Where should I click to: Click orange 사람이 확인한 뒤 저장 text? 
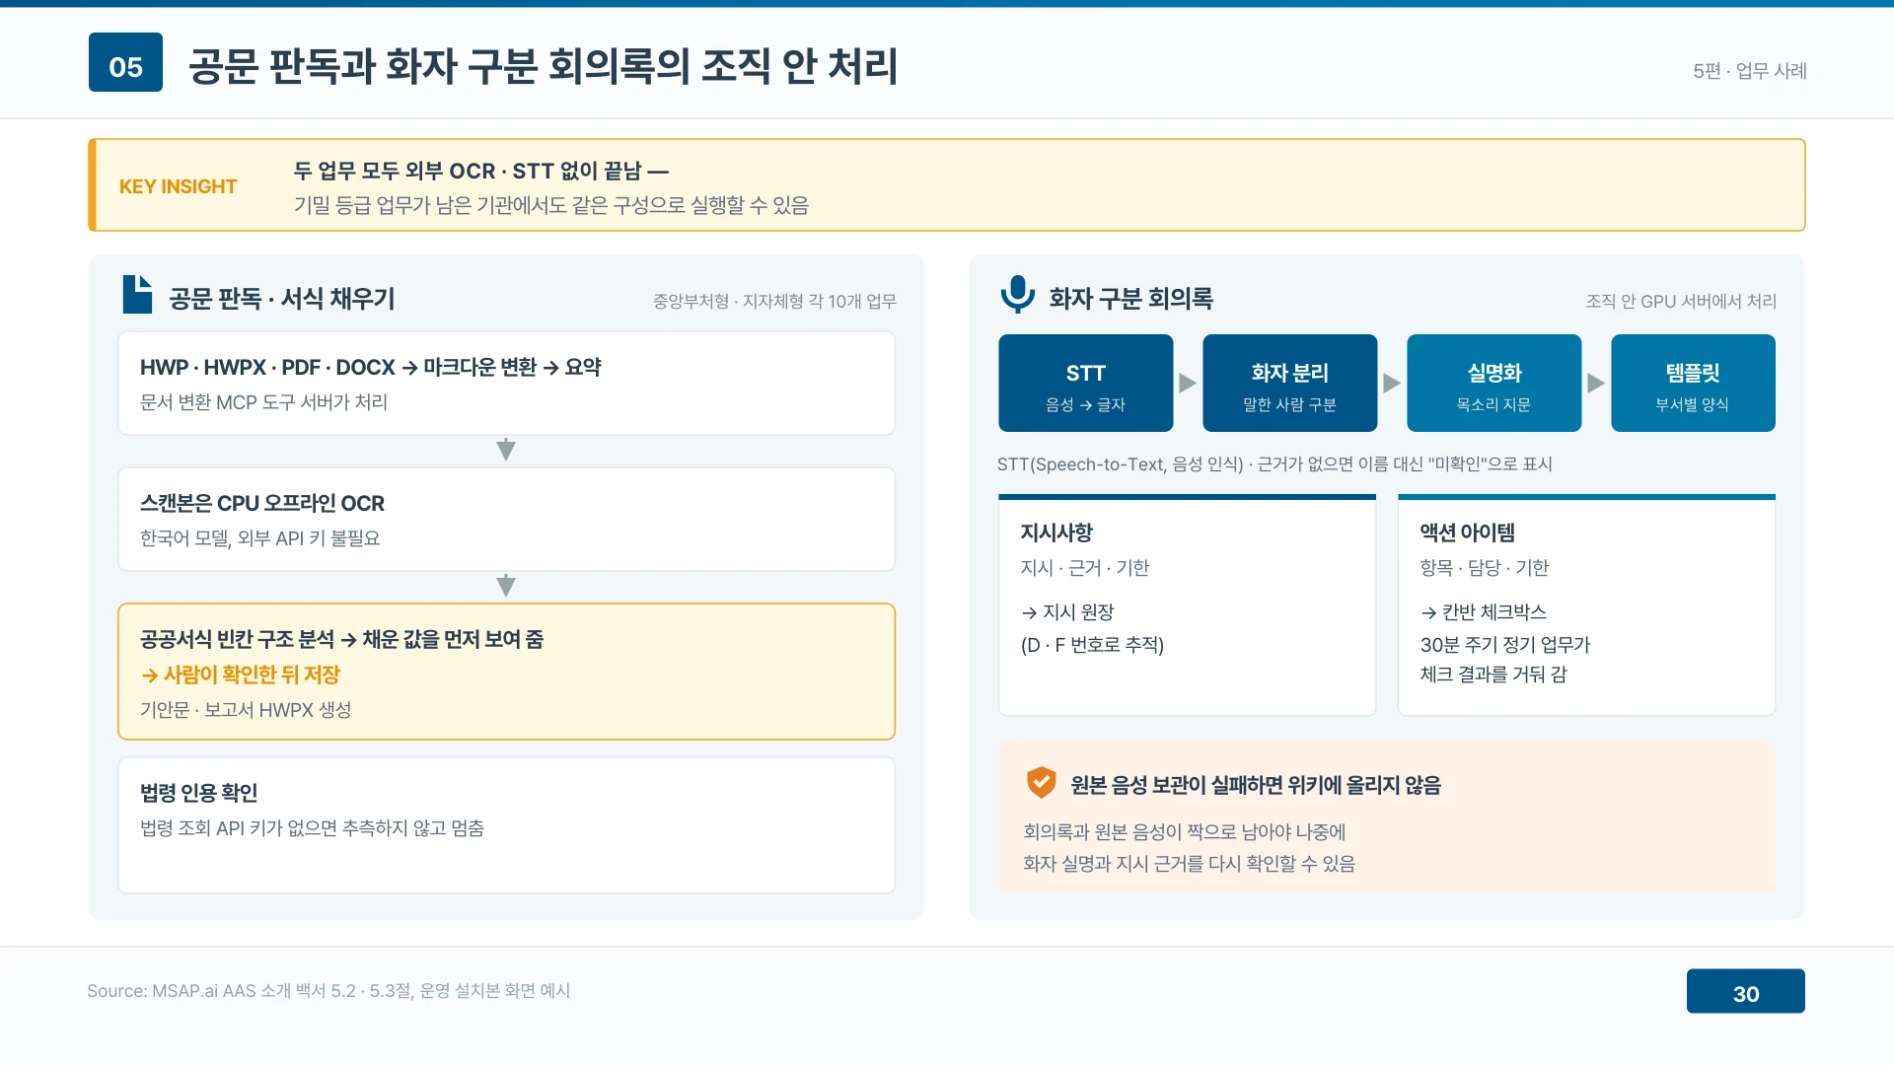click(240, 674)
